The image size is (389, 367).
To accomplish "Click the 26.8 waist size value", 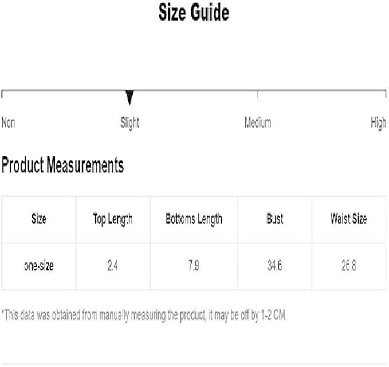I will pos(348,266).
